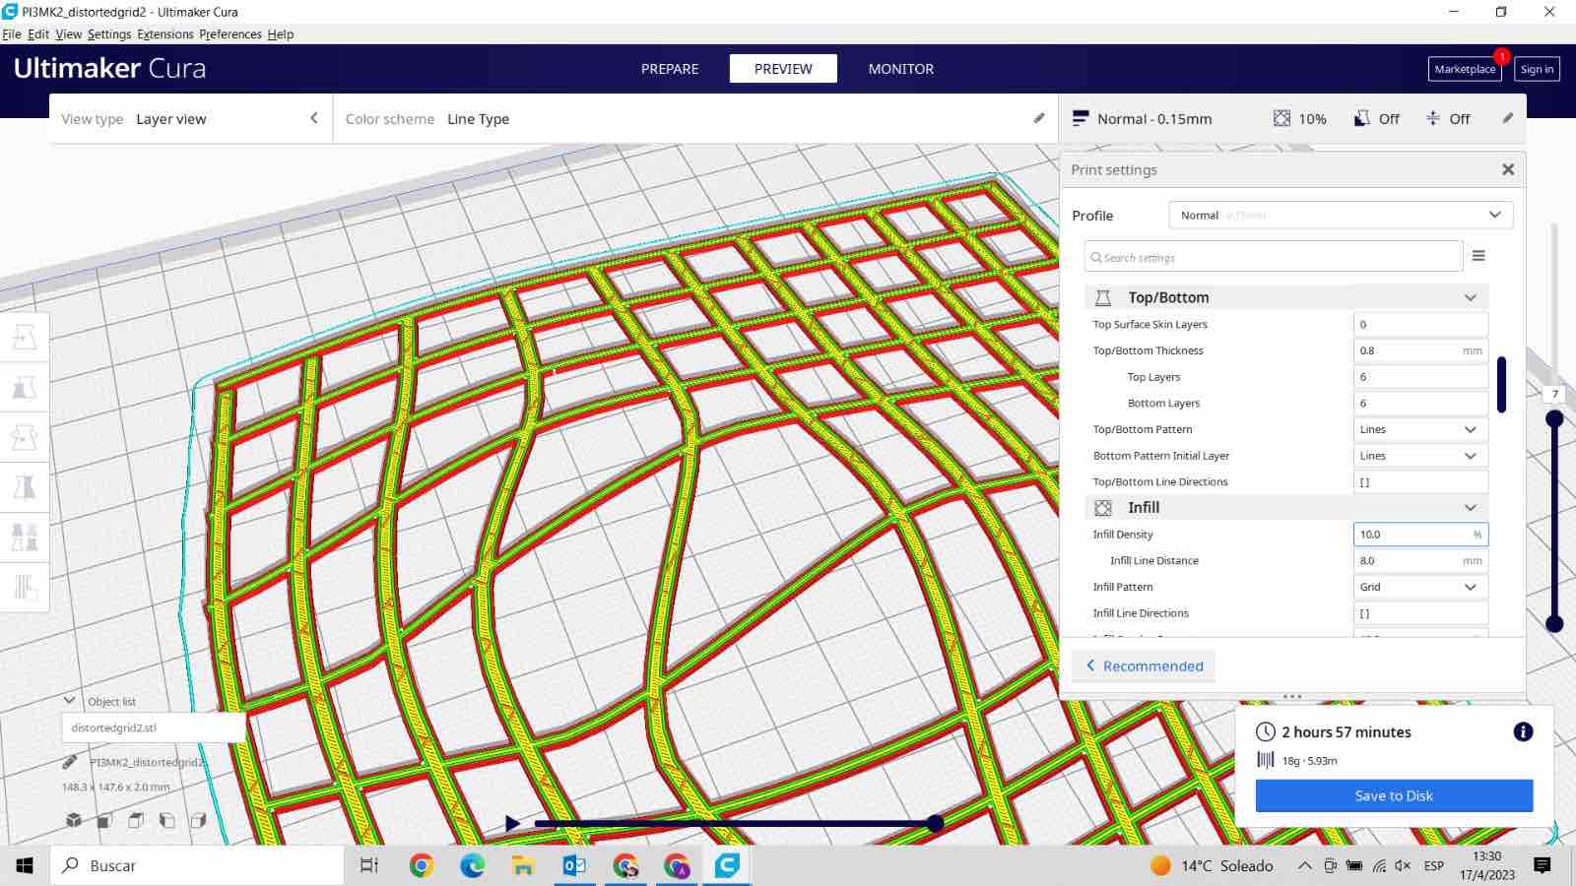Switch to front view icon
1576x886 pixels.
tap(104, 820)
